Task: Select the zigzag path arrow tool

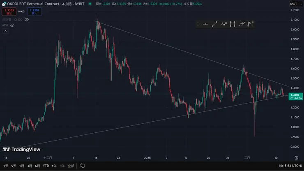Action: [223, 24]
